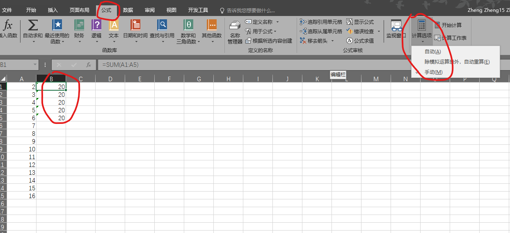
Task: Click the Insert Function fx icon
Action: (7, 26)
